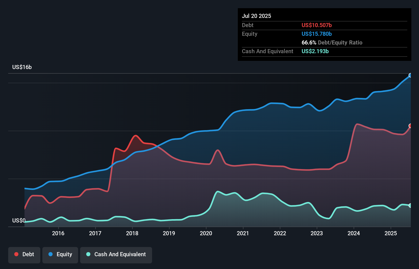This screenshot has width=419, height=269.
Task: Toggle the Cash And Equivalent series visibility
Action: (x=116, y=254)
